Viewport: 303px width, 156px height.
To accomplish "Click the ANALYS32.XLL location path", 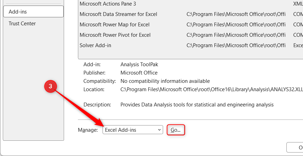I will 212,89.
